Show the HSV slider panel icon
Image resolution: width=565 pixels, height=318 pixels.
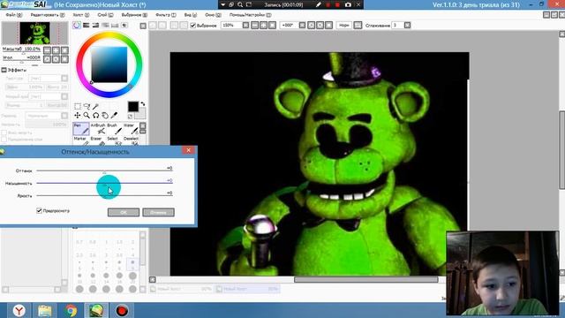(x=95, y=26)
